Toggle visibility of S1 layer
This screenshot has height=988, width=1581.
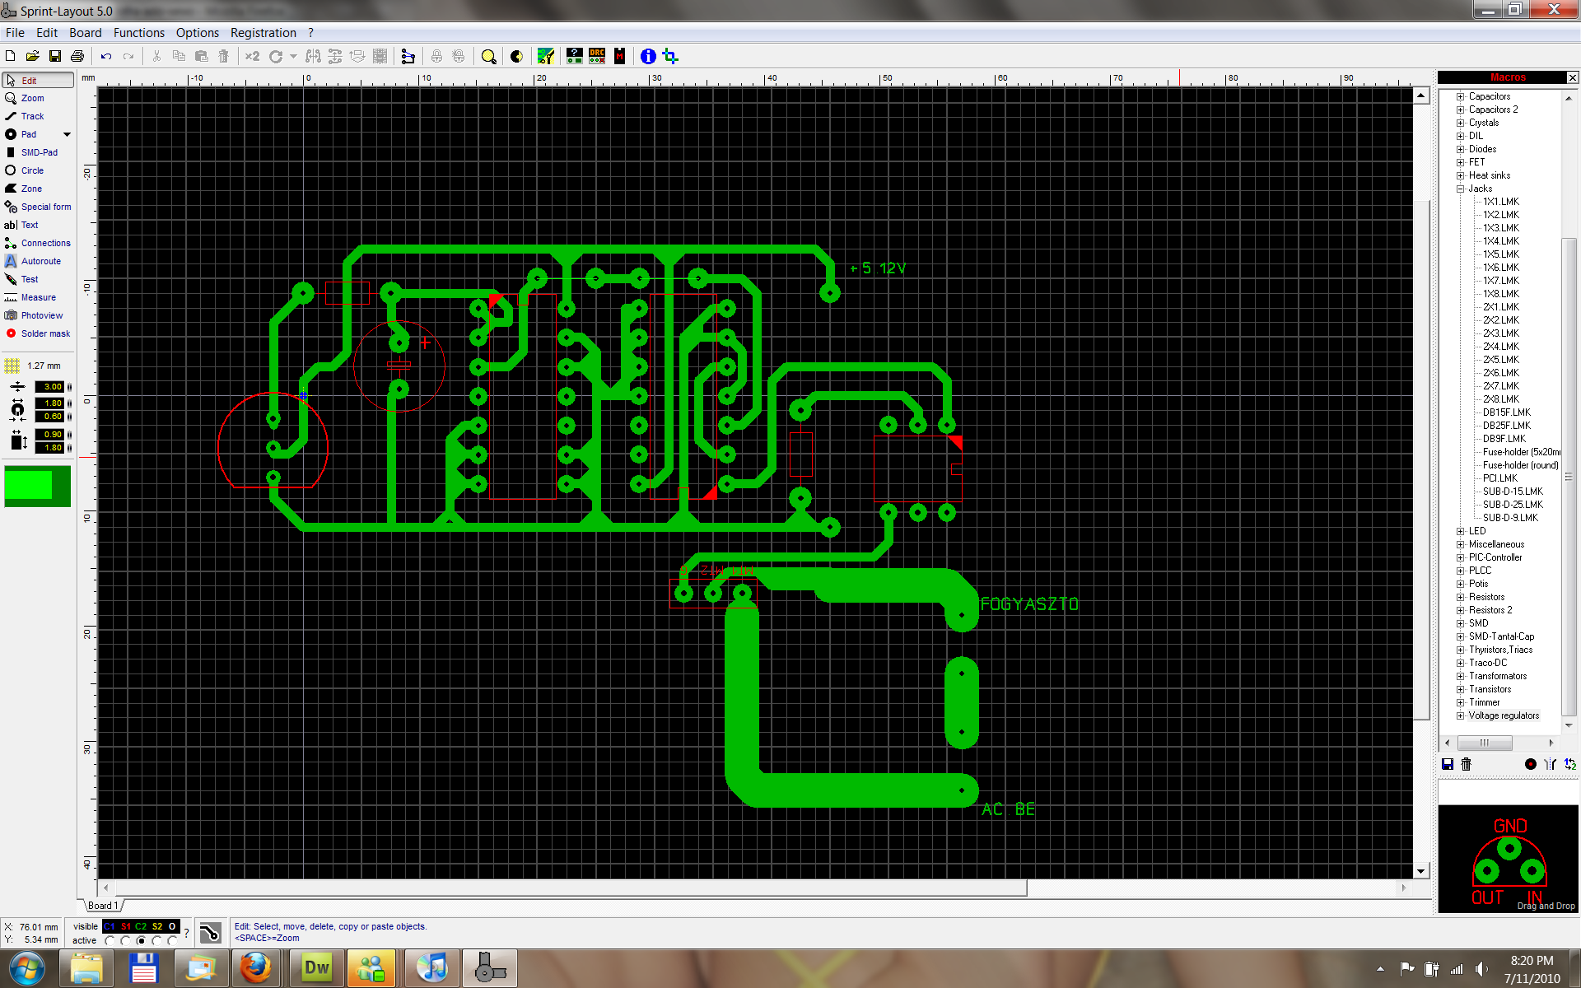[x=125, y=926]
